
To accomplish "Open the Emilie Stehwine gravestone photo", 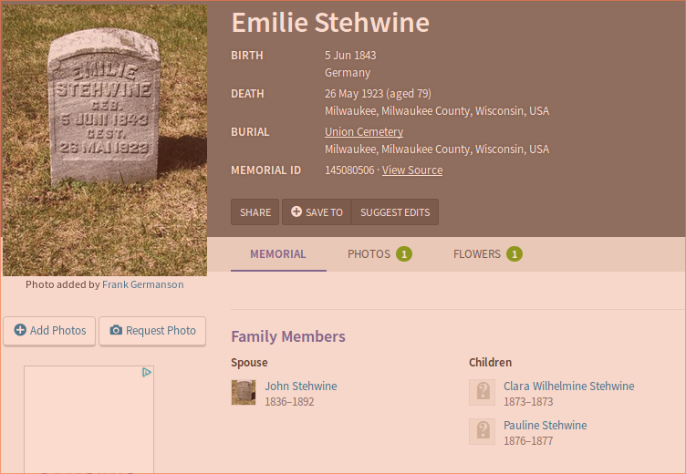I will 105,140.
